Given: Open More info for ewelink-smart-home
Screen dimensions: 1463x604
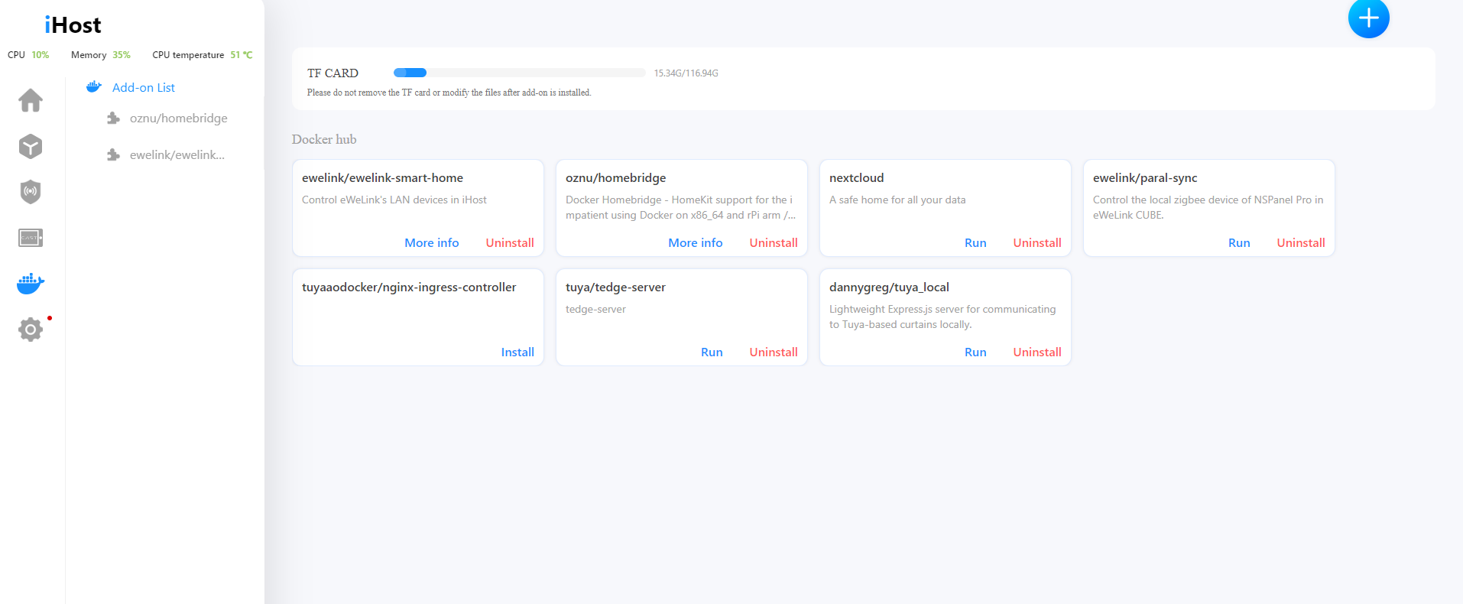Looking at the screenshot, I should coord(432,242).
